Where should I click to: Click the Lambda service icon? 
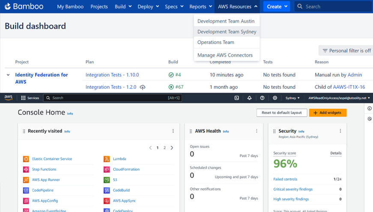pos(107,159)
